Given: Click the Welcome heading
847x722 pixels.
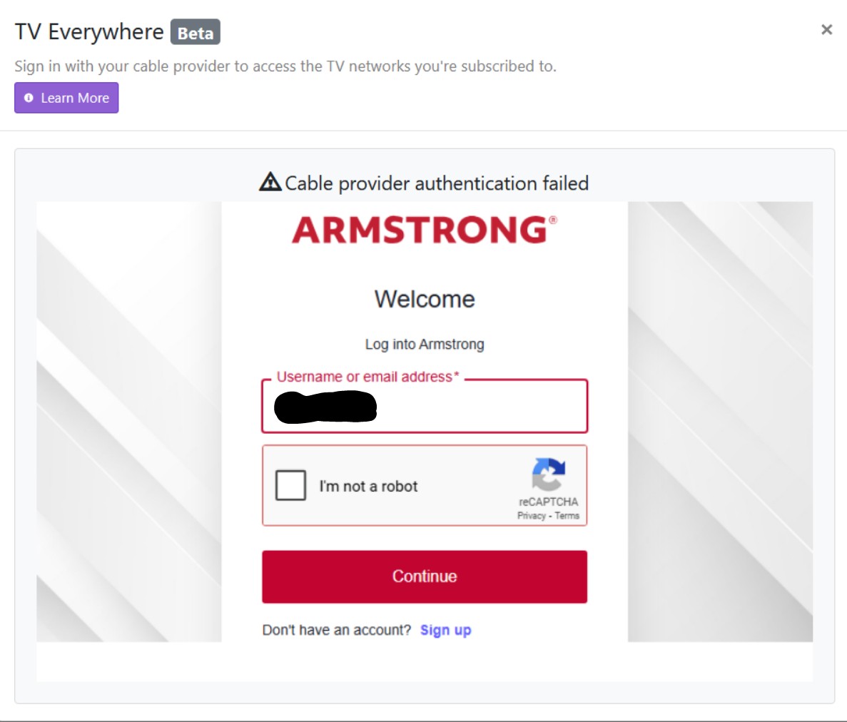Looking at the screenshot, I should pyautogui.click(x=425, y=299).
